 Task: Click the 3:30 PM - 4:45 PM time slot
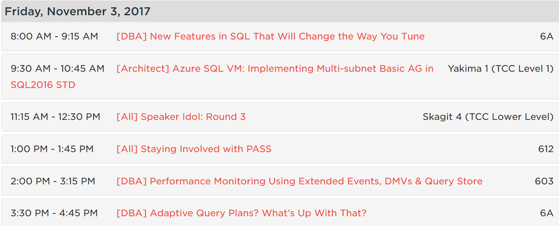click(x=54, y=213)
